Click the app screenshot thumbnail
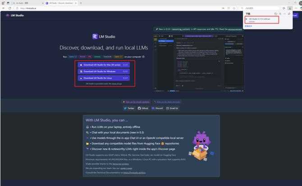 (199, 63)
